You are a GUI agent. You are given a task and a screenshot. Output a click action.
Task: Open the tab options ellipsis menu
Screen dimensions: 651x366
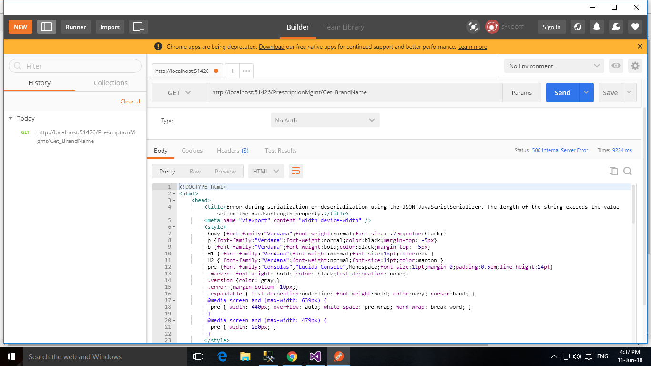click(246, 71)
